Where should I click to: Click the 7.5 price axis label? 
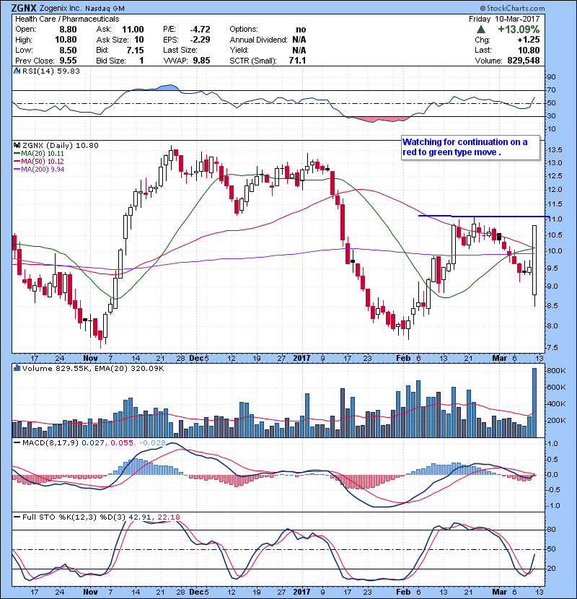point(552,348)
